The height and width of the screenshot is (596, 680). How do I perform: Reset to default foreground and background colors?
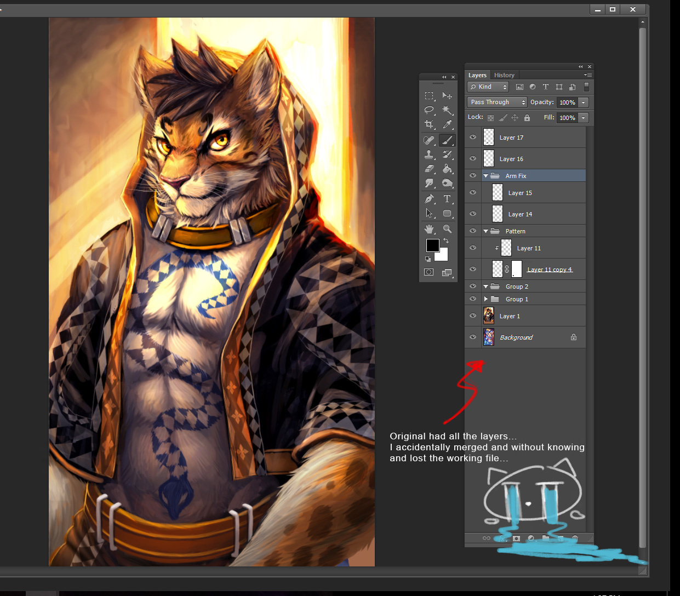pyautogui.click(x=428, y=259)
